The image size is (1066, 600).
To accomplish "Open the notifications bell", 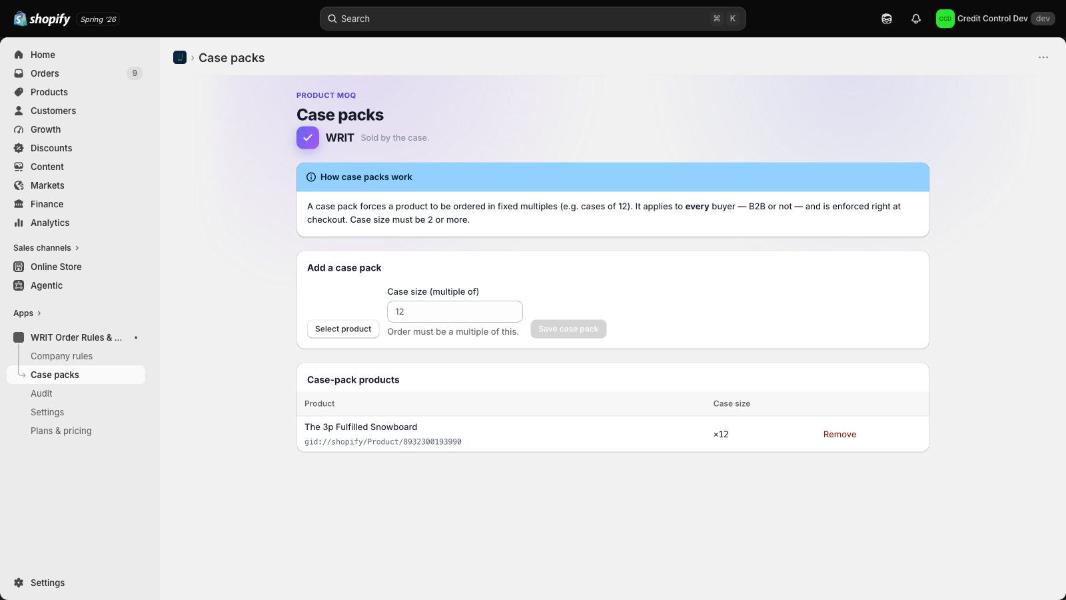I will pyautogui.click(x=916, y=19).
